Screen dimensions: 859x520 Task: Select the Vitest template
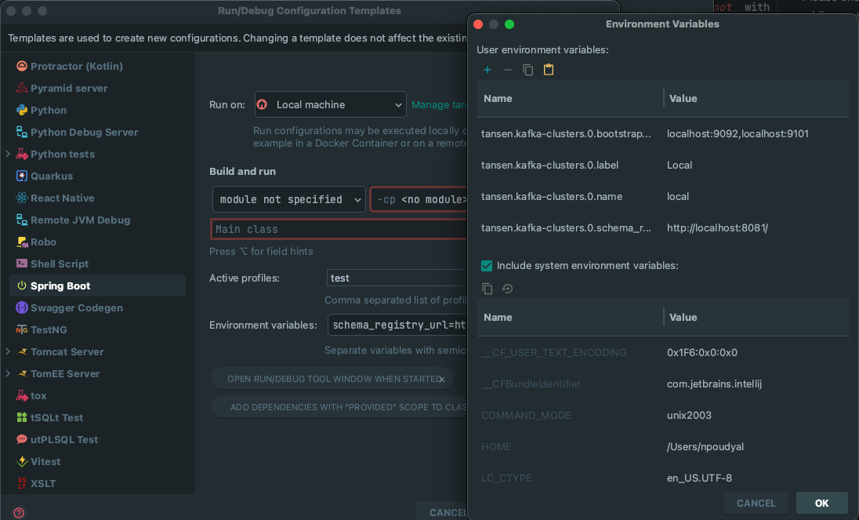click(45, 461)
